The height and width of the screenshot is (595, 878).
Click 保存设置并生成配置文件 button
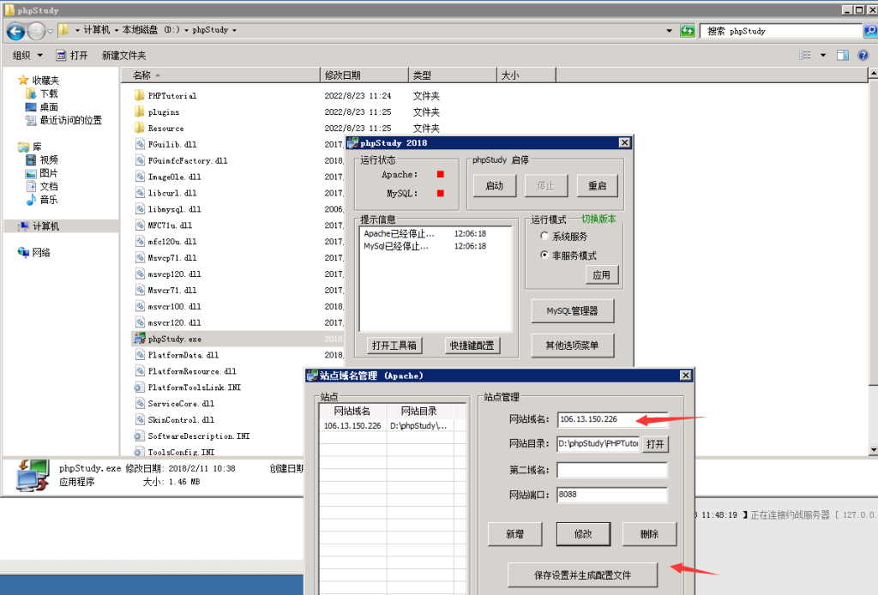pos(582,574)
